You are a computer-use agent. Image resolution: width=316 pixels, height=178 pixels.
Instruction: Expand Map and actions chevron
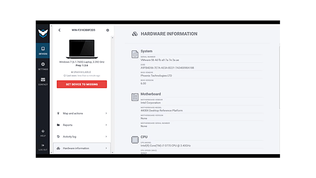click(106, 113)
